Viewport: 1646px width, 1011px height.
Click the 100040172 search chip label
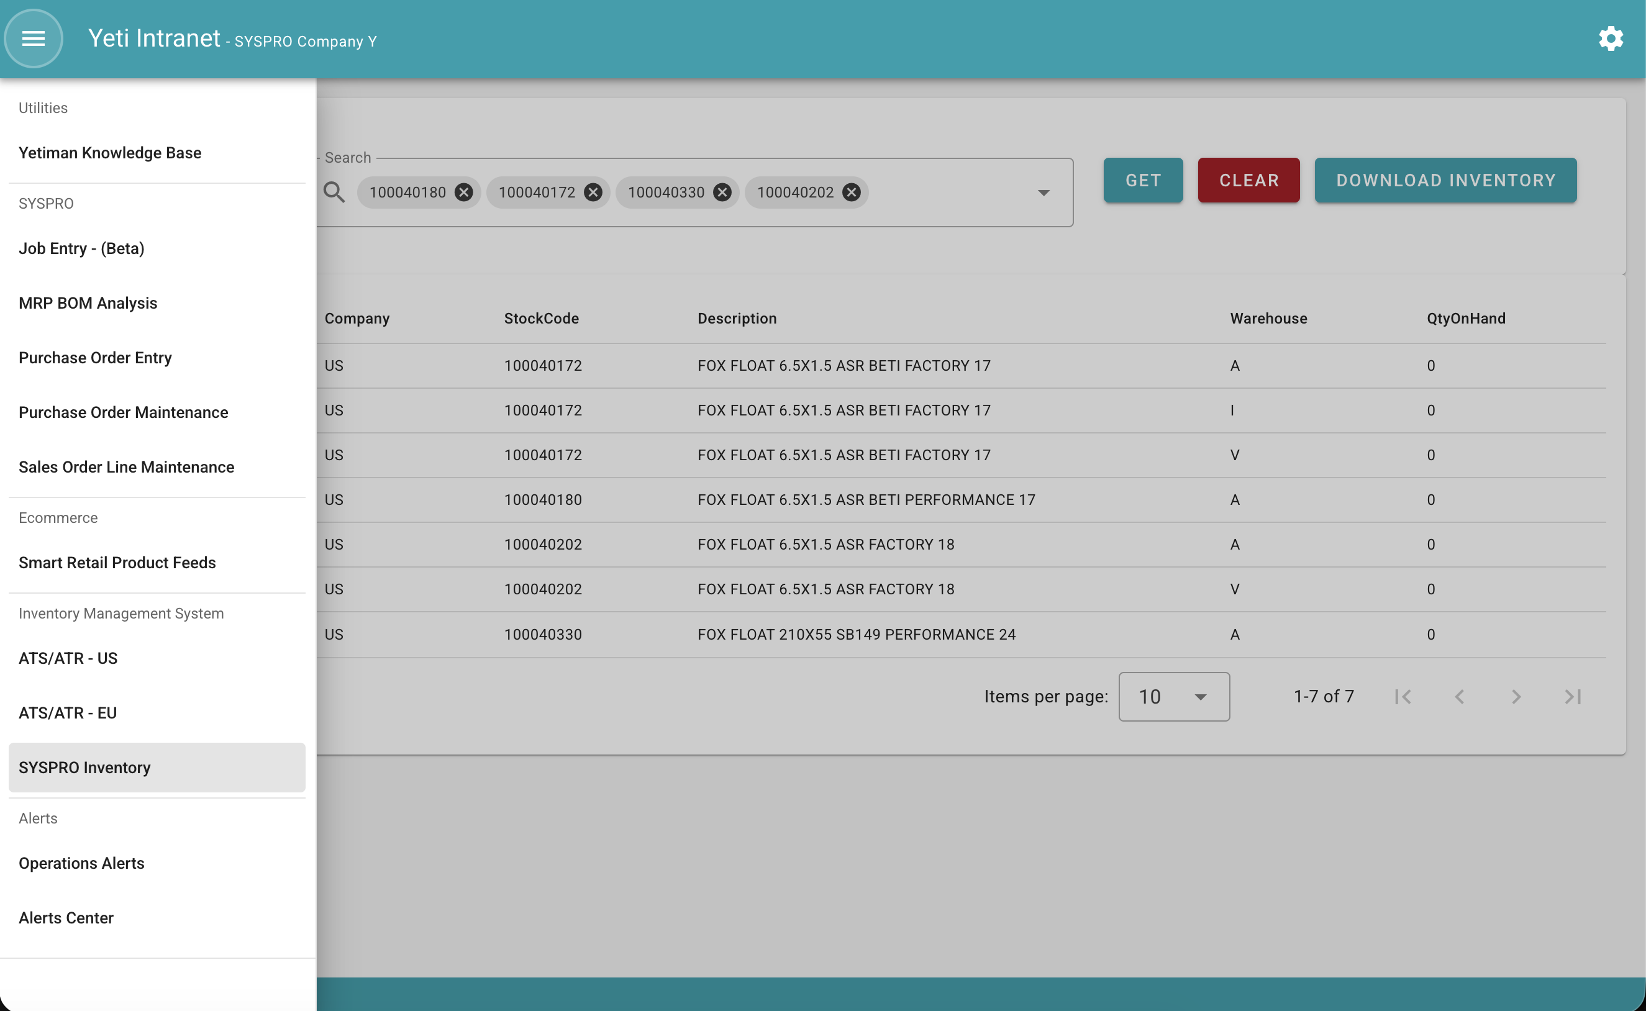pos(537,193)
